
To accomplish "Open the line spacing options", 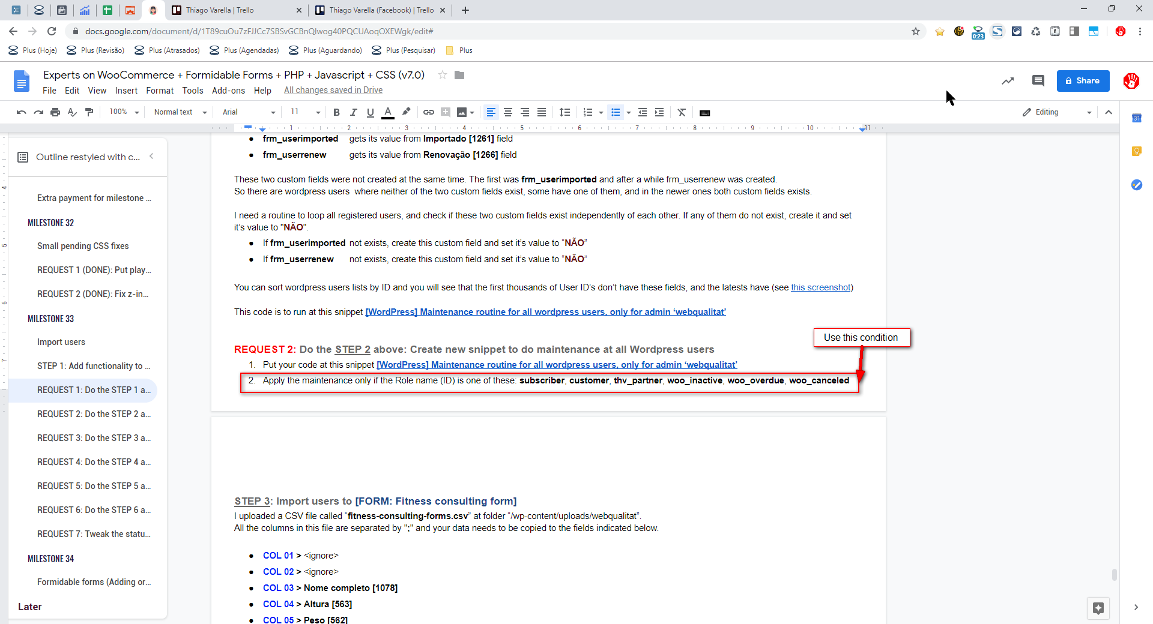I will tap(564, 112).
